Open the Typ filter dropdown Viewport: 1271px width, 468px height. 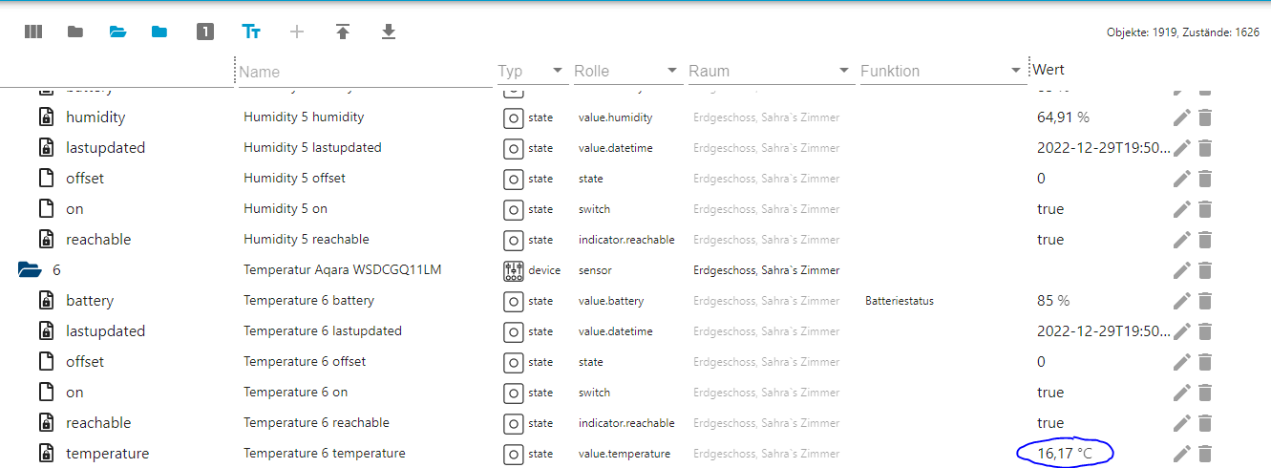pos(558,71)
